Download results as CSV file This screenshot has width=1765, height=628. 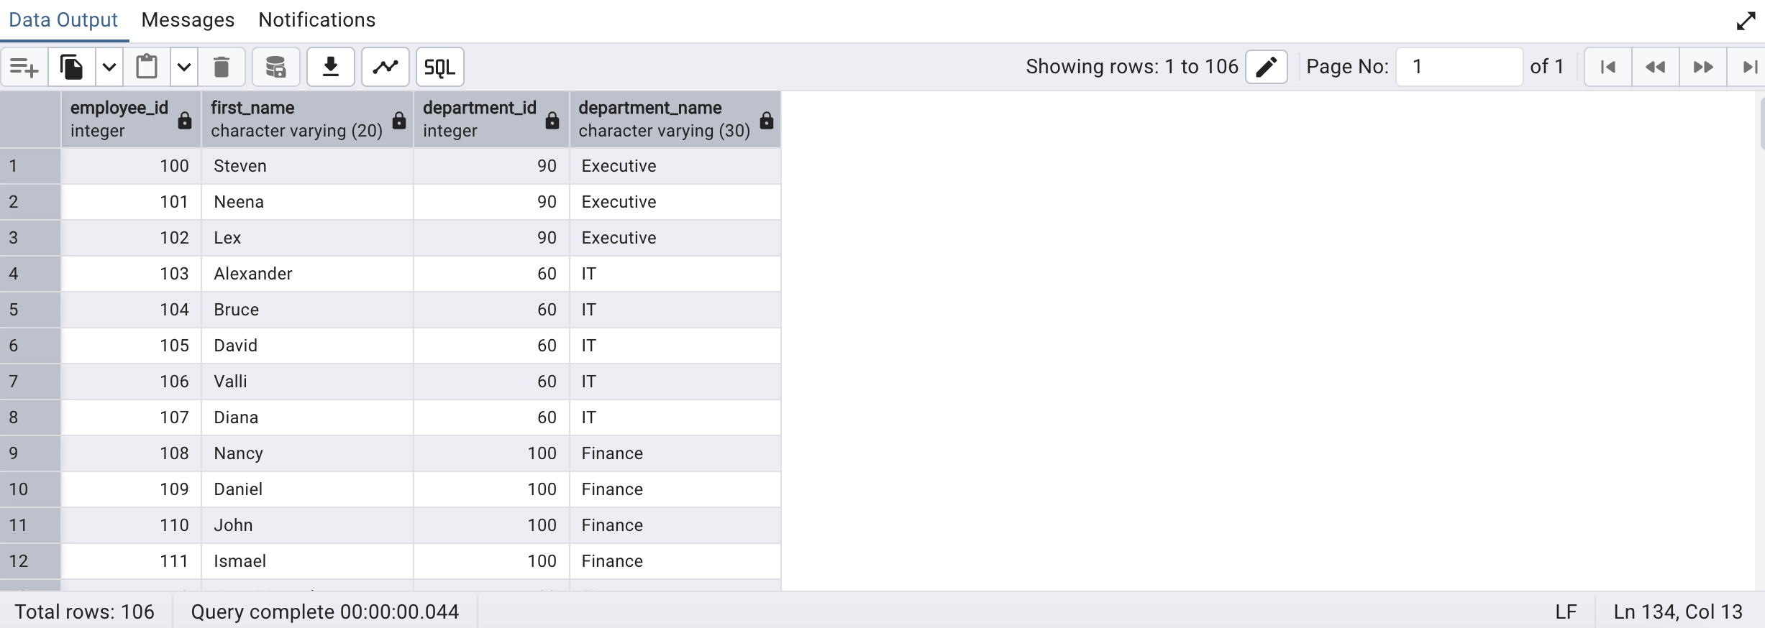click(x=331, y=68)
